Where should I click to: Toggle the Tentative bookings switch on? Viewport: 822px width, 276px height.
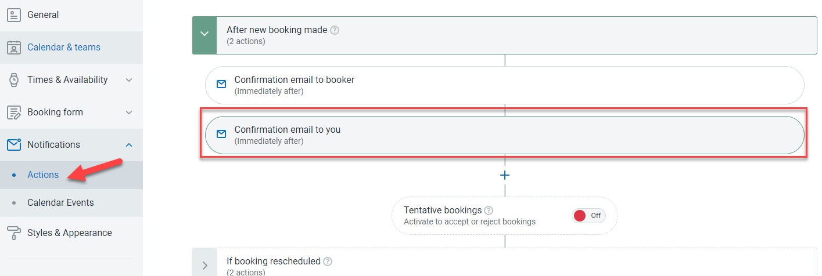[588, 216]
